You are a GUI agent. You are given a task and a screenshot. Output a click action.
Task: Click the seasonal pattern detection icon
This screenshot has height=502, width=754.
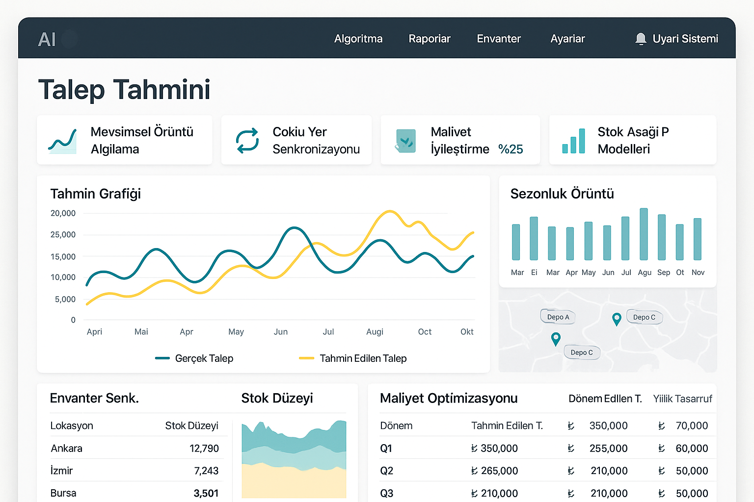(62, 140)
